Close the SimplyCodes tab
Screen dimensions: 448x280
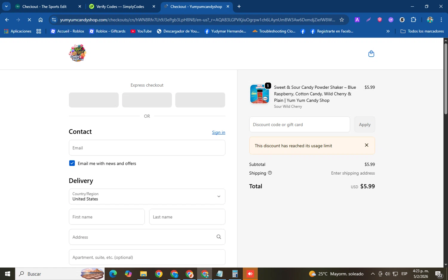(154, 7)
